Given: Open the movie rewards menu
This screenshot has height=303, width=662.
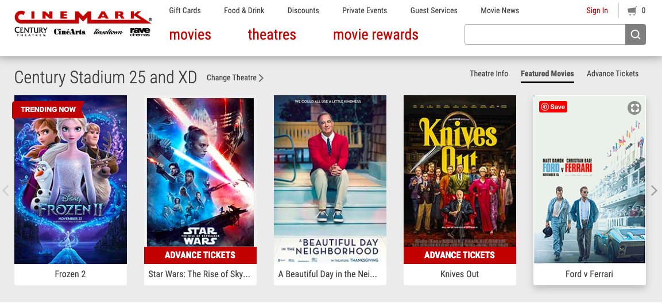Looking at the screenshot, I should pos(375,34).
